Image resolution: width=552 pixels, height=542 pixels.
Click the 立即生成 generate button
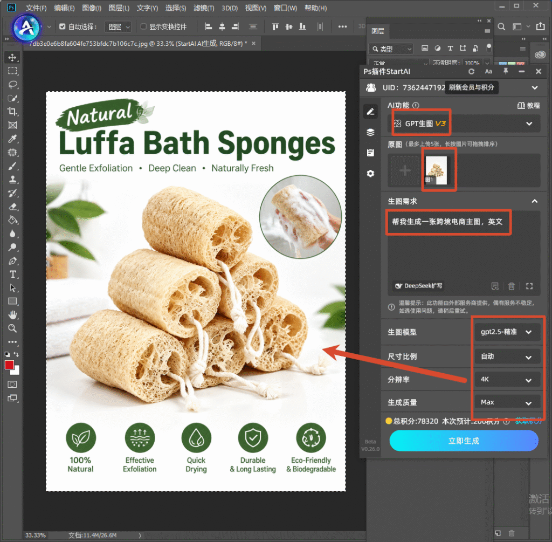(464, 441)
